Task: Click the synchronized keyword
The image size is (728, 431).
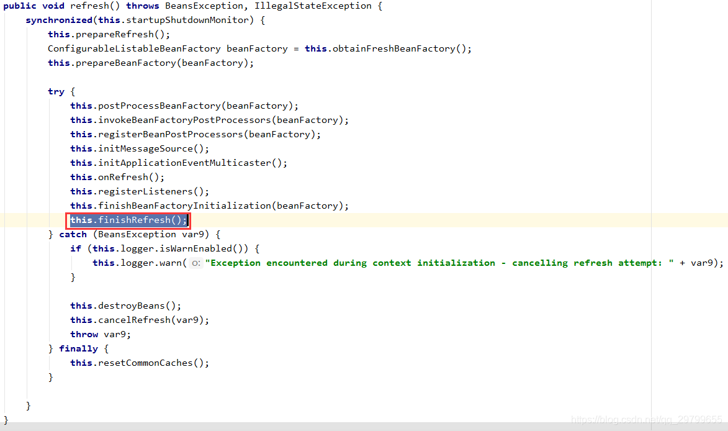Action: 59,20
